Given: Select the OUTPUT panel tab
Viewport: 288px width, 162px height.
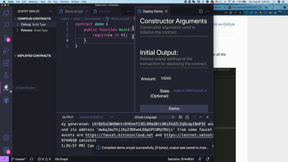Looking at the screenshot, I should (x=68, y=117).
